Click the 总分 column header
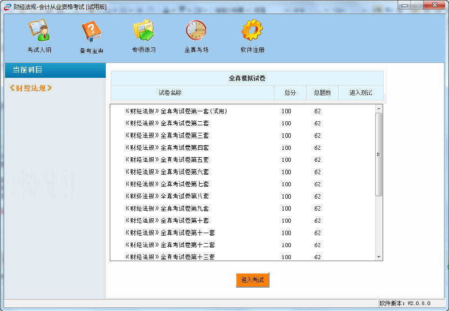This screenshot has width=449, height=311. [x=290, y=93]
